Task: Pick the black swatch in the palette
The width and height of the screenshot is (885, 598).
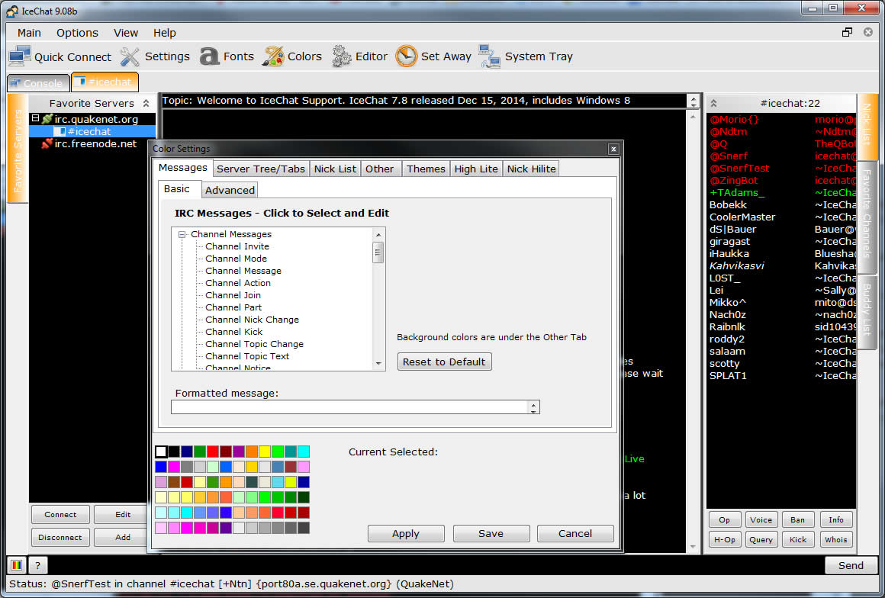Action: point(174,452)
